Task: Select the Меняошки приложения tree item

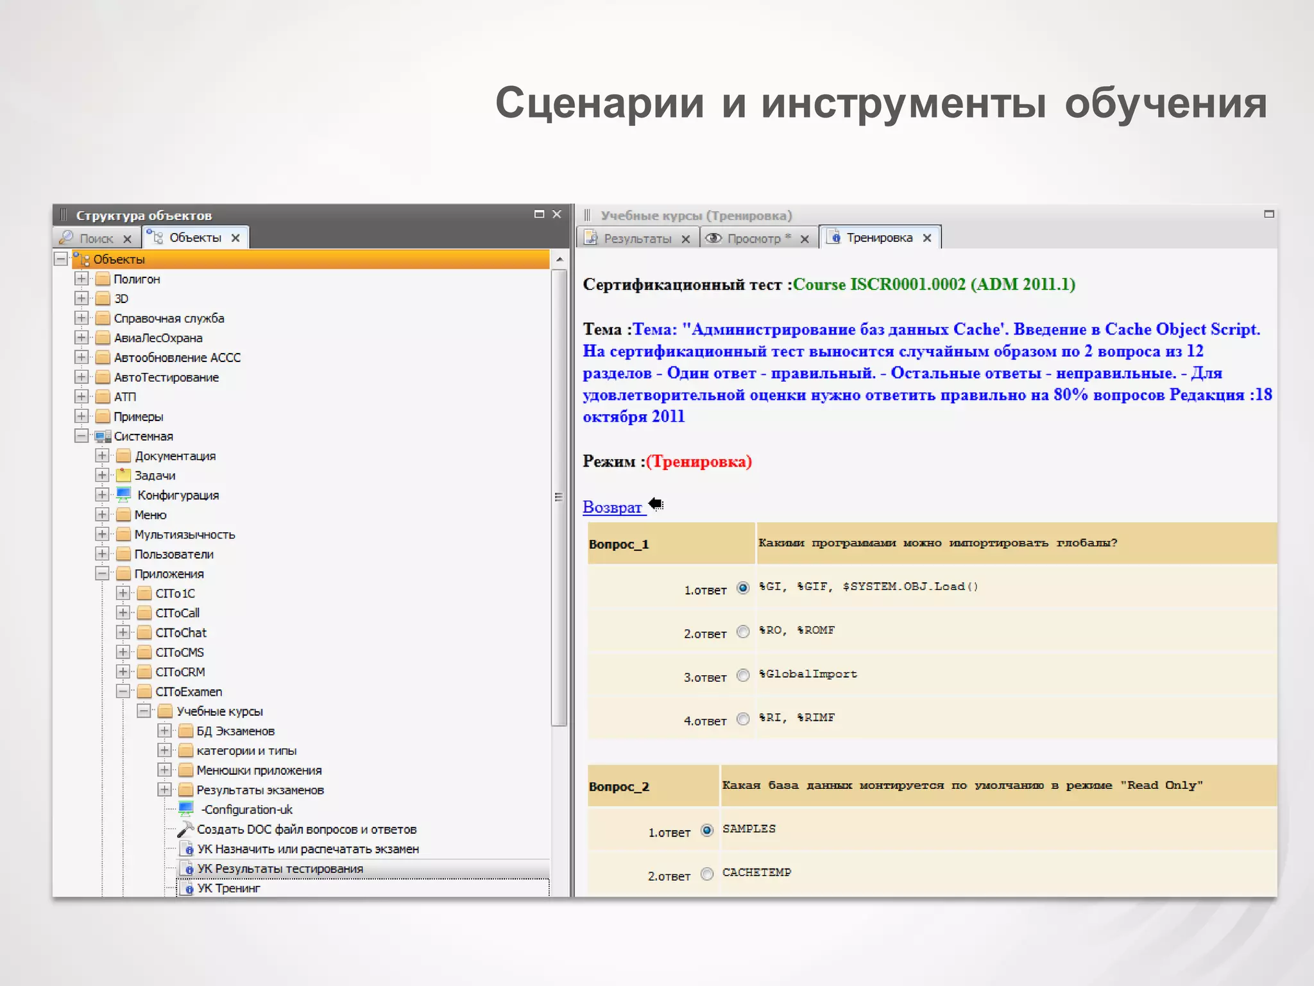Action: (259, 770)
